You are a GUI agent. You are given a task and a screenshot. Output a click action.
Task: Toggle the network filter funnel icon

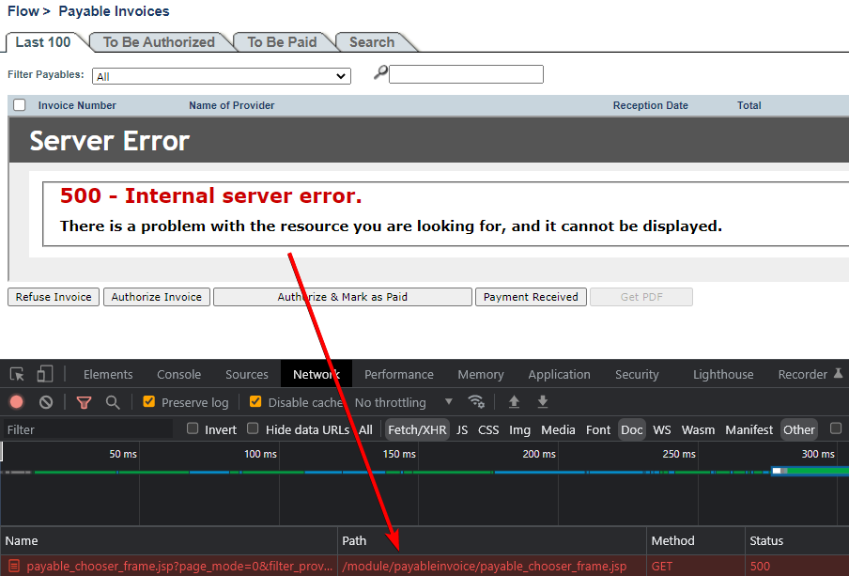pos(84,402)
